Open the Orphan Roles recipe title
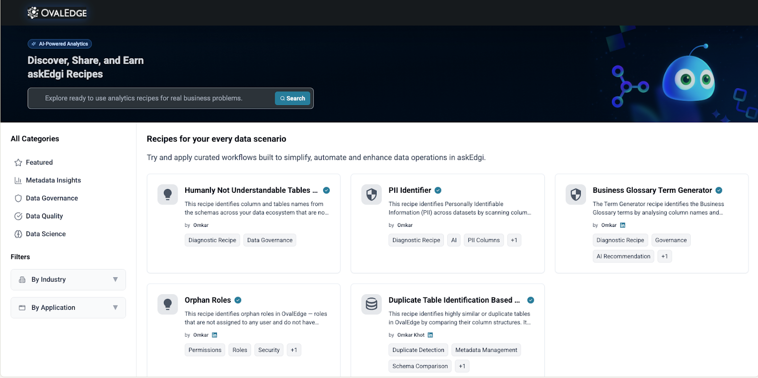 (x=208, y=300)
